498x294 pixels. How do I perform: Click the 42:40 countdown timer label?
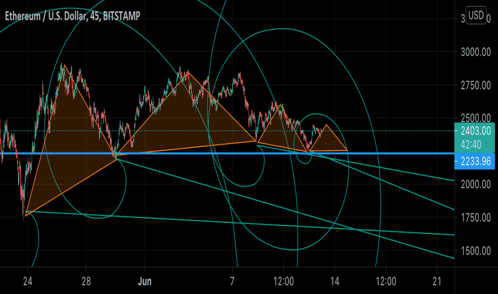click(471, 145)
